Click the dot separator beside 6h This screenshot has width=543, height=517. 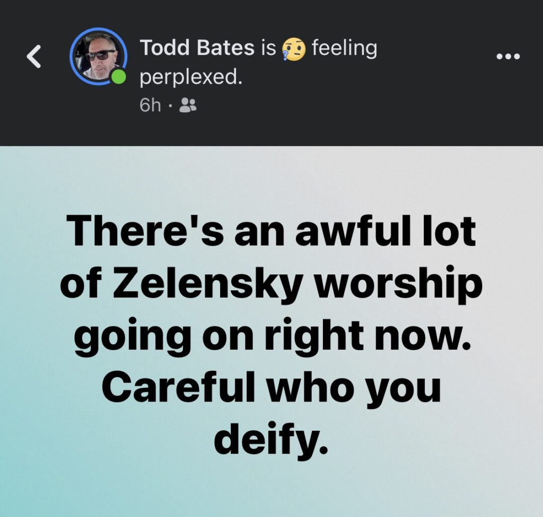[x=170, y=106]
